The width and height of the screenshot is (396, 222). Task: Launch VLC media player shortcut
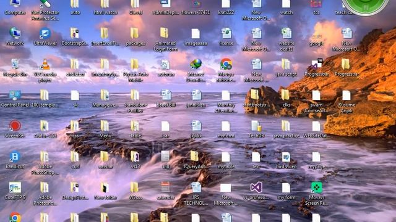(45, 64)
